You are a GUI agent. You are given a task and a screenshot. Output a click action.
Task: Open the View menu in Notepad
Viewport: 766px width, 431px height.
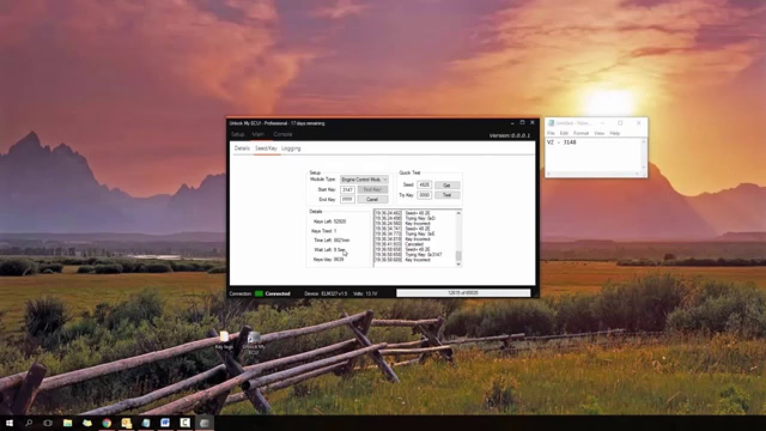tap(599, 133)
